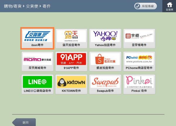Viewport: 176px width, 126px height.
Task: Open the Swapub寄件 tile
Action: 105,84
